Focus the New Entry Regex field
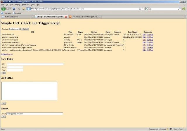Image resolution: width=187 pixels, height=131 pixels. (15, 67)
